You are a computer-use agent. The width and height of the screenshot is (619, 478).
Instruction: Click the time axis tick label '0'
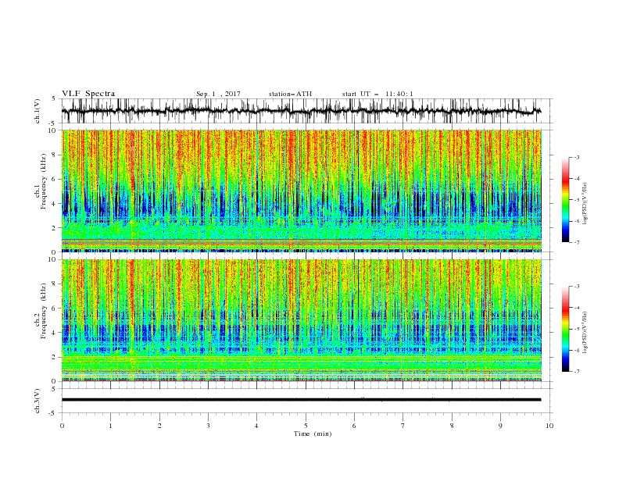pos(62,426)
